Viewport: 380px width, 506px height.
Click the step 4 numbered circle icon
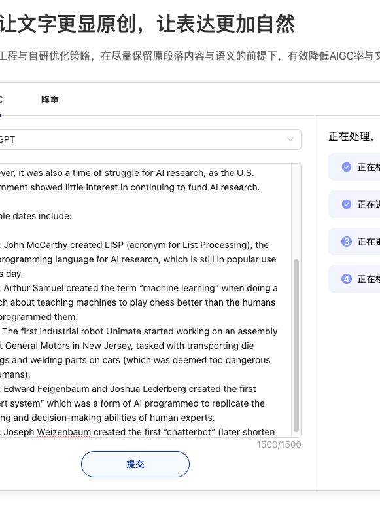[347, 279]
